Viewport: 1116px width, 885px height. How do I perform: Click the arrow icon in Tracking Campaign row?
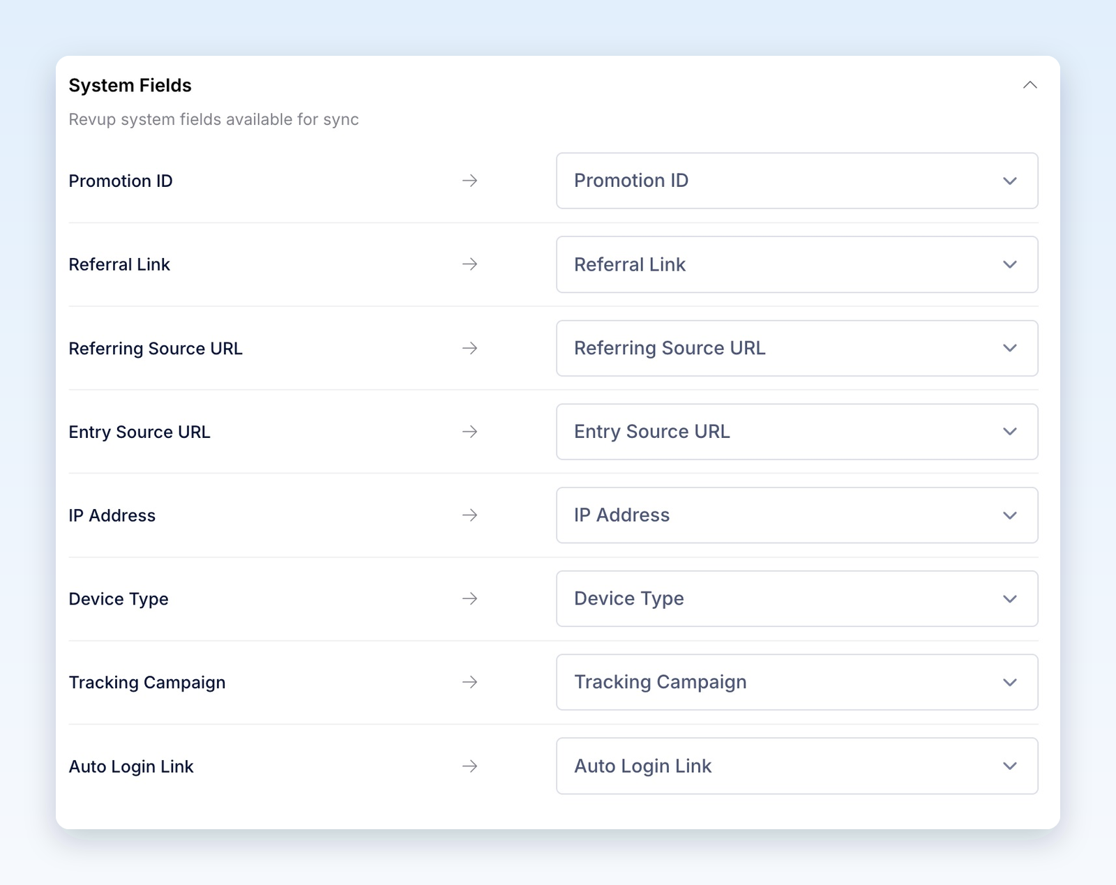click(x=470, y=682)
